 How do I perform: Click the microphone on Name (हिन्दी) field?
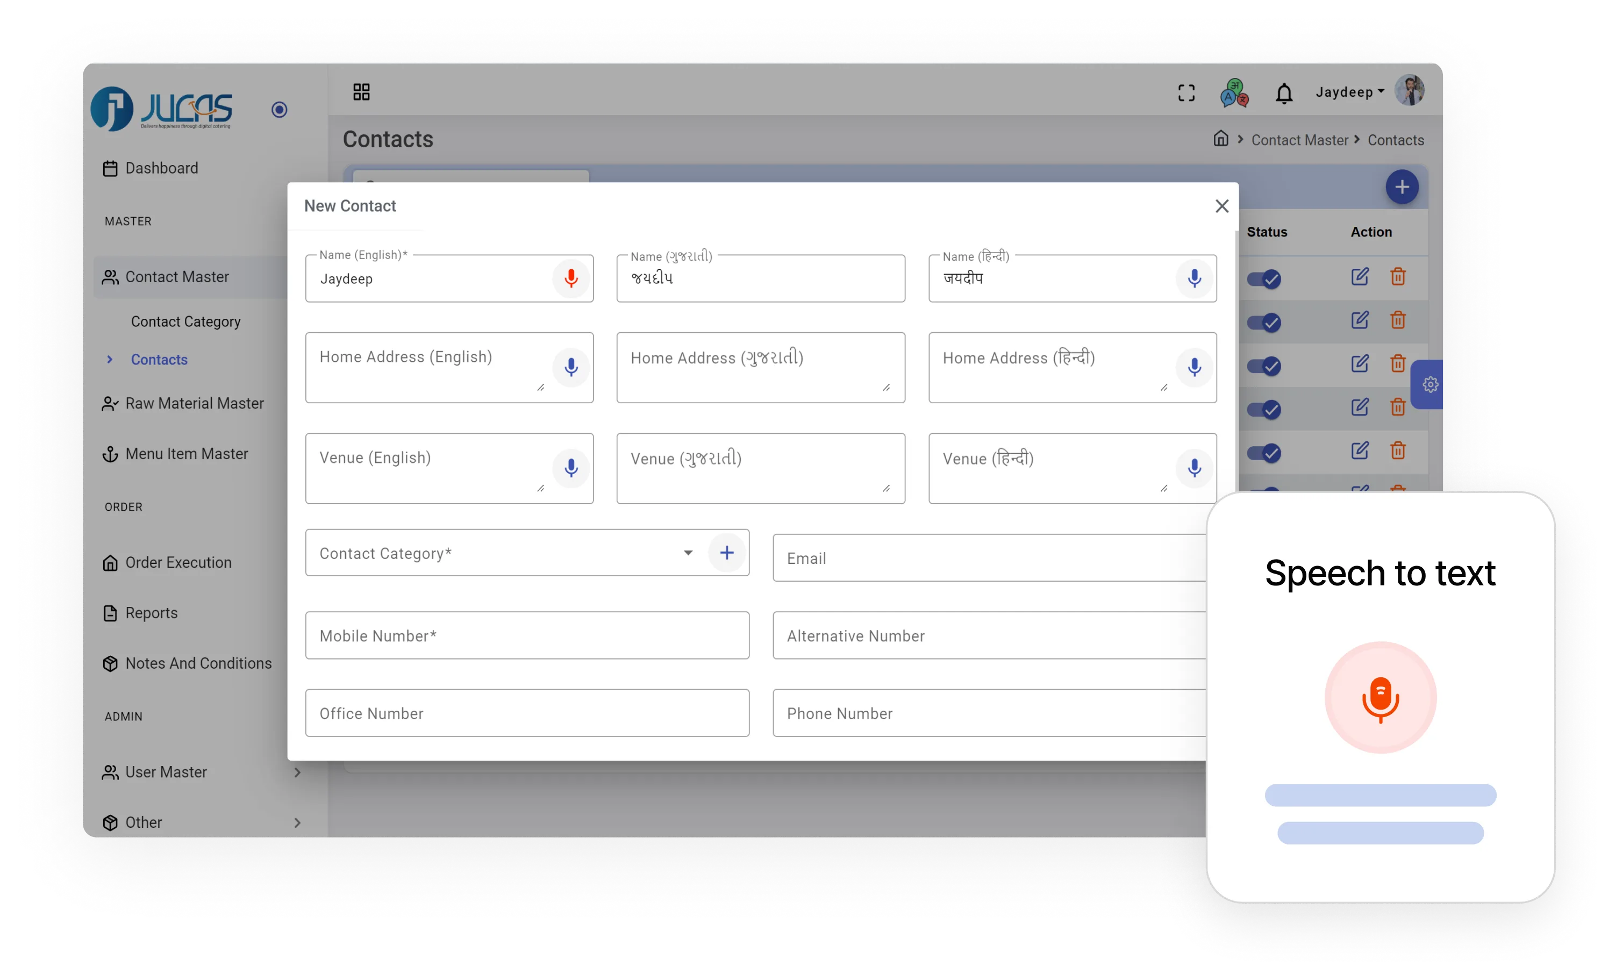coord(1194,278)
